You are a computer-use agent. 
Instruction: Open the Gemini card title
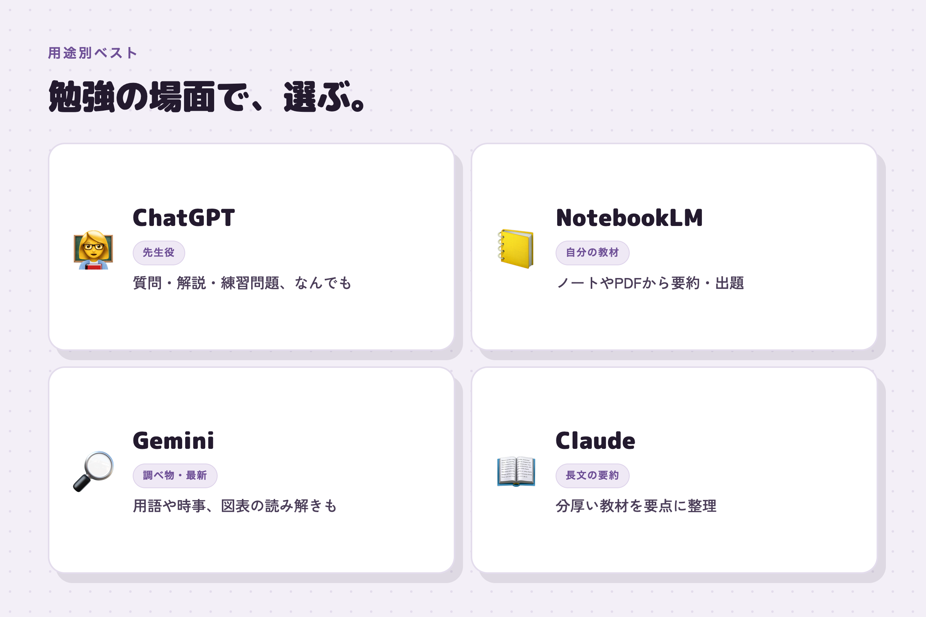[x=174, y=440]
